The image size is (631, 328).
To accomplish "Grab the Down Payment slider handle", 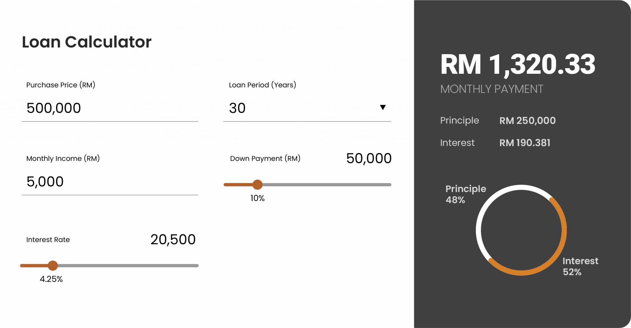I will pos(257,184).
